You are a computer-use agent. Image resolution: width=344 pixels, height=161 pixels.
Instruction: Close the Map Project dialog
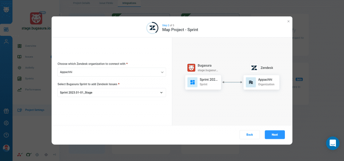(x=288, y=21)
